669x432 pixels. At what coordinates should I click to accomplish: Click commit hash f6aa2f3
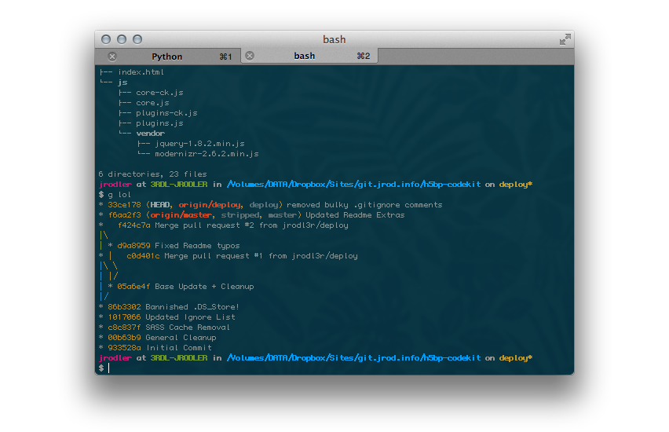124,215
